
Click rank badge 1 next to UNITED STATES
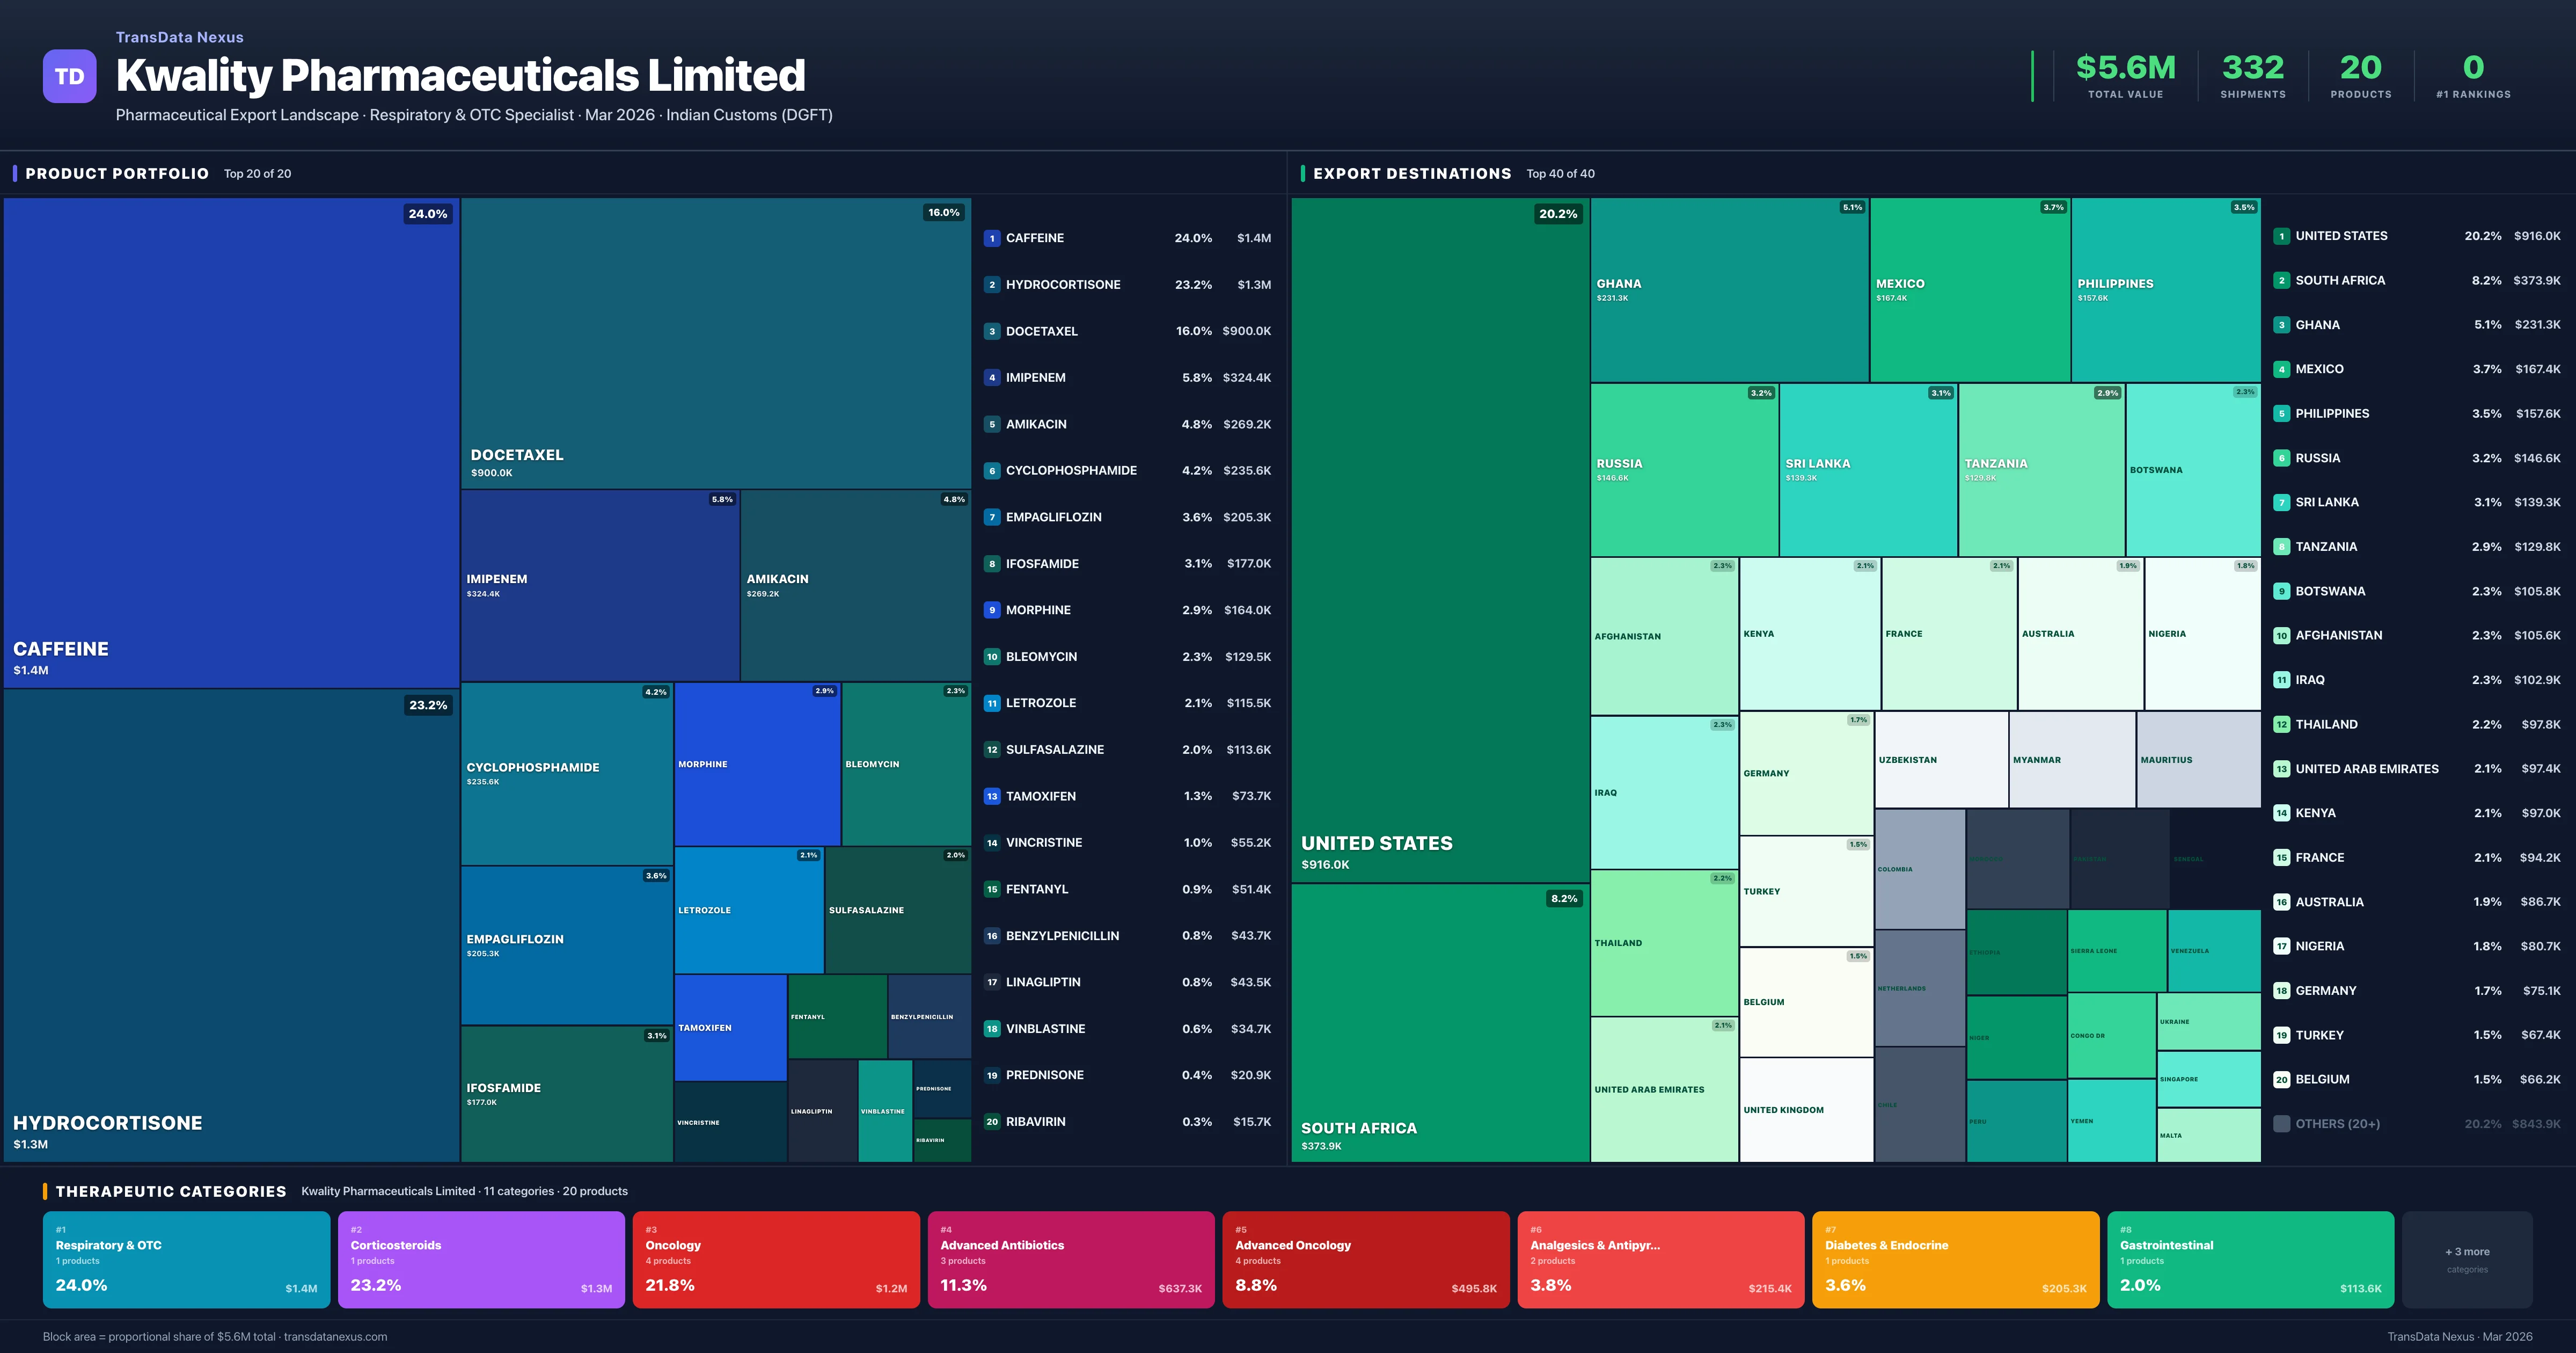[2283, 235]
